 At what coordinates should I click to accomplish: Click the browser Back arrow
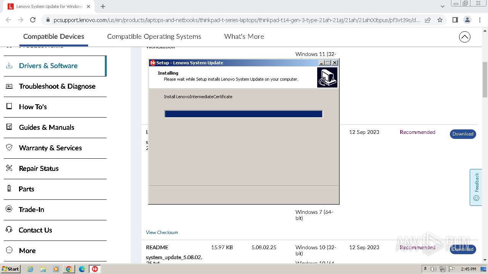pos(8,20)
